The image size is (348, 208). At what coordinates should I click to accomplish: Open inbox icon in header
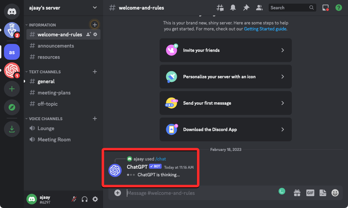point(326,8)
